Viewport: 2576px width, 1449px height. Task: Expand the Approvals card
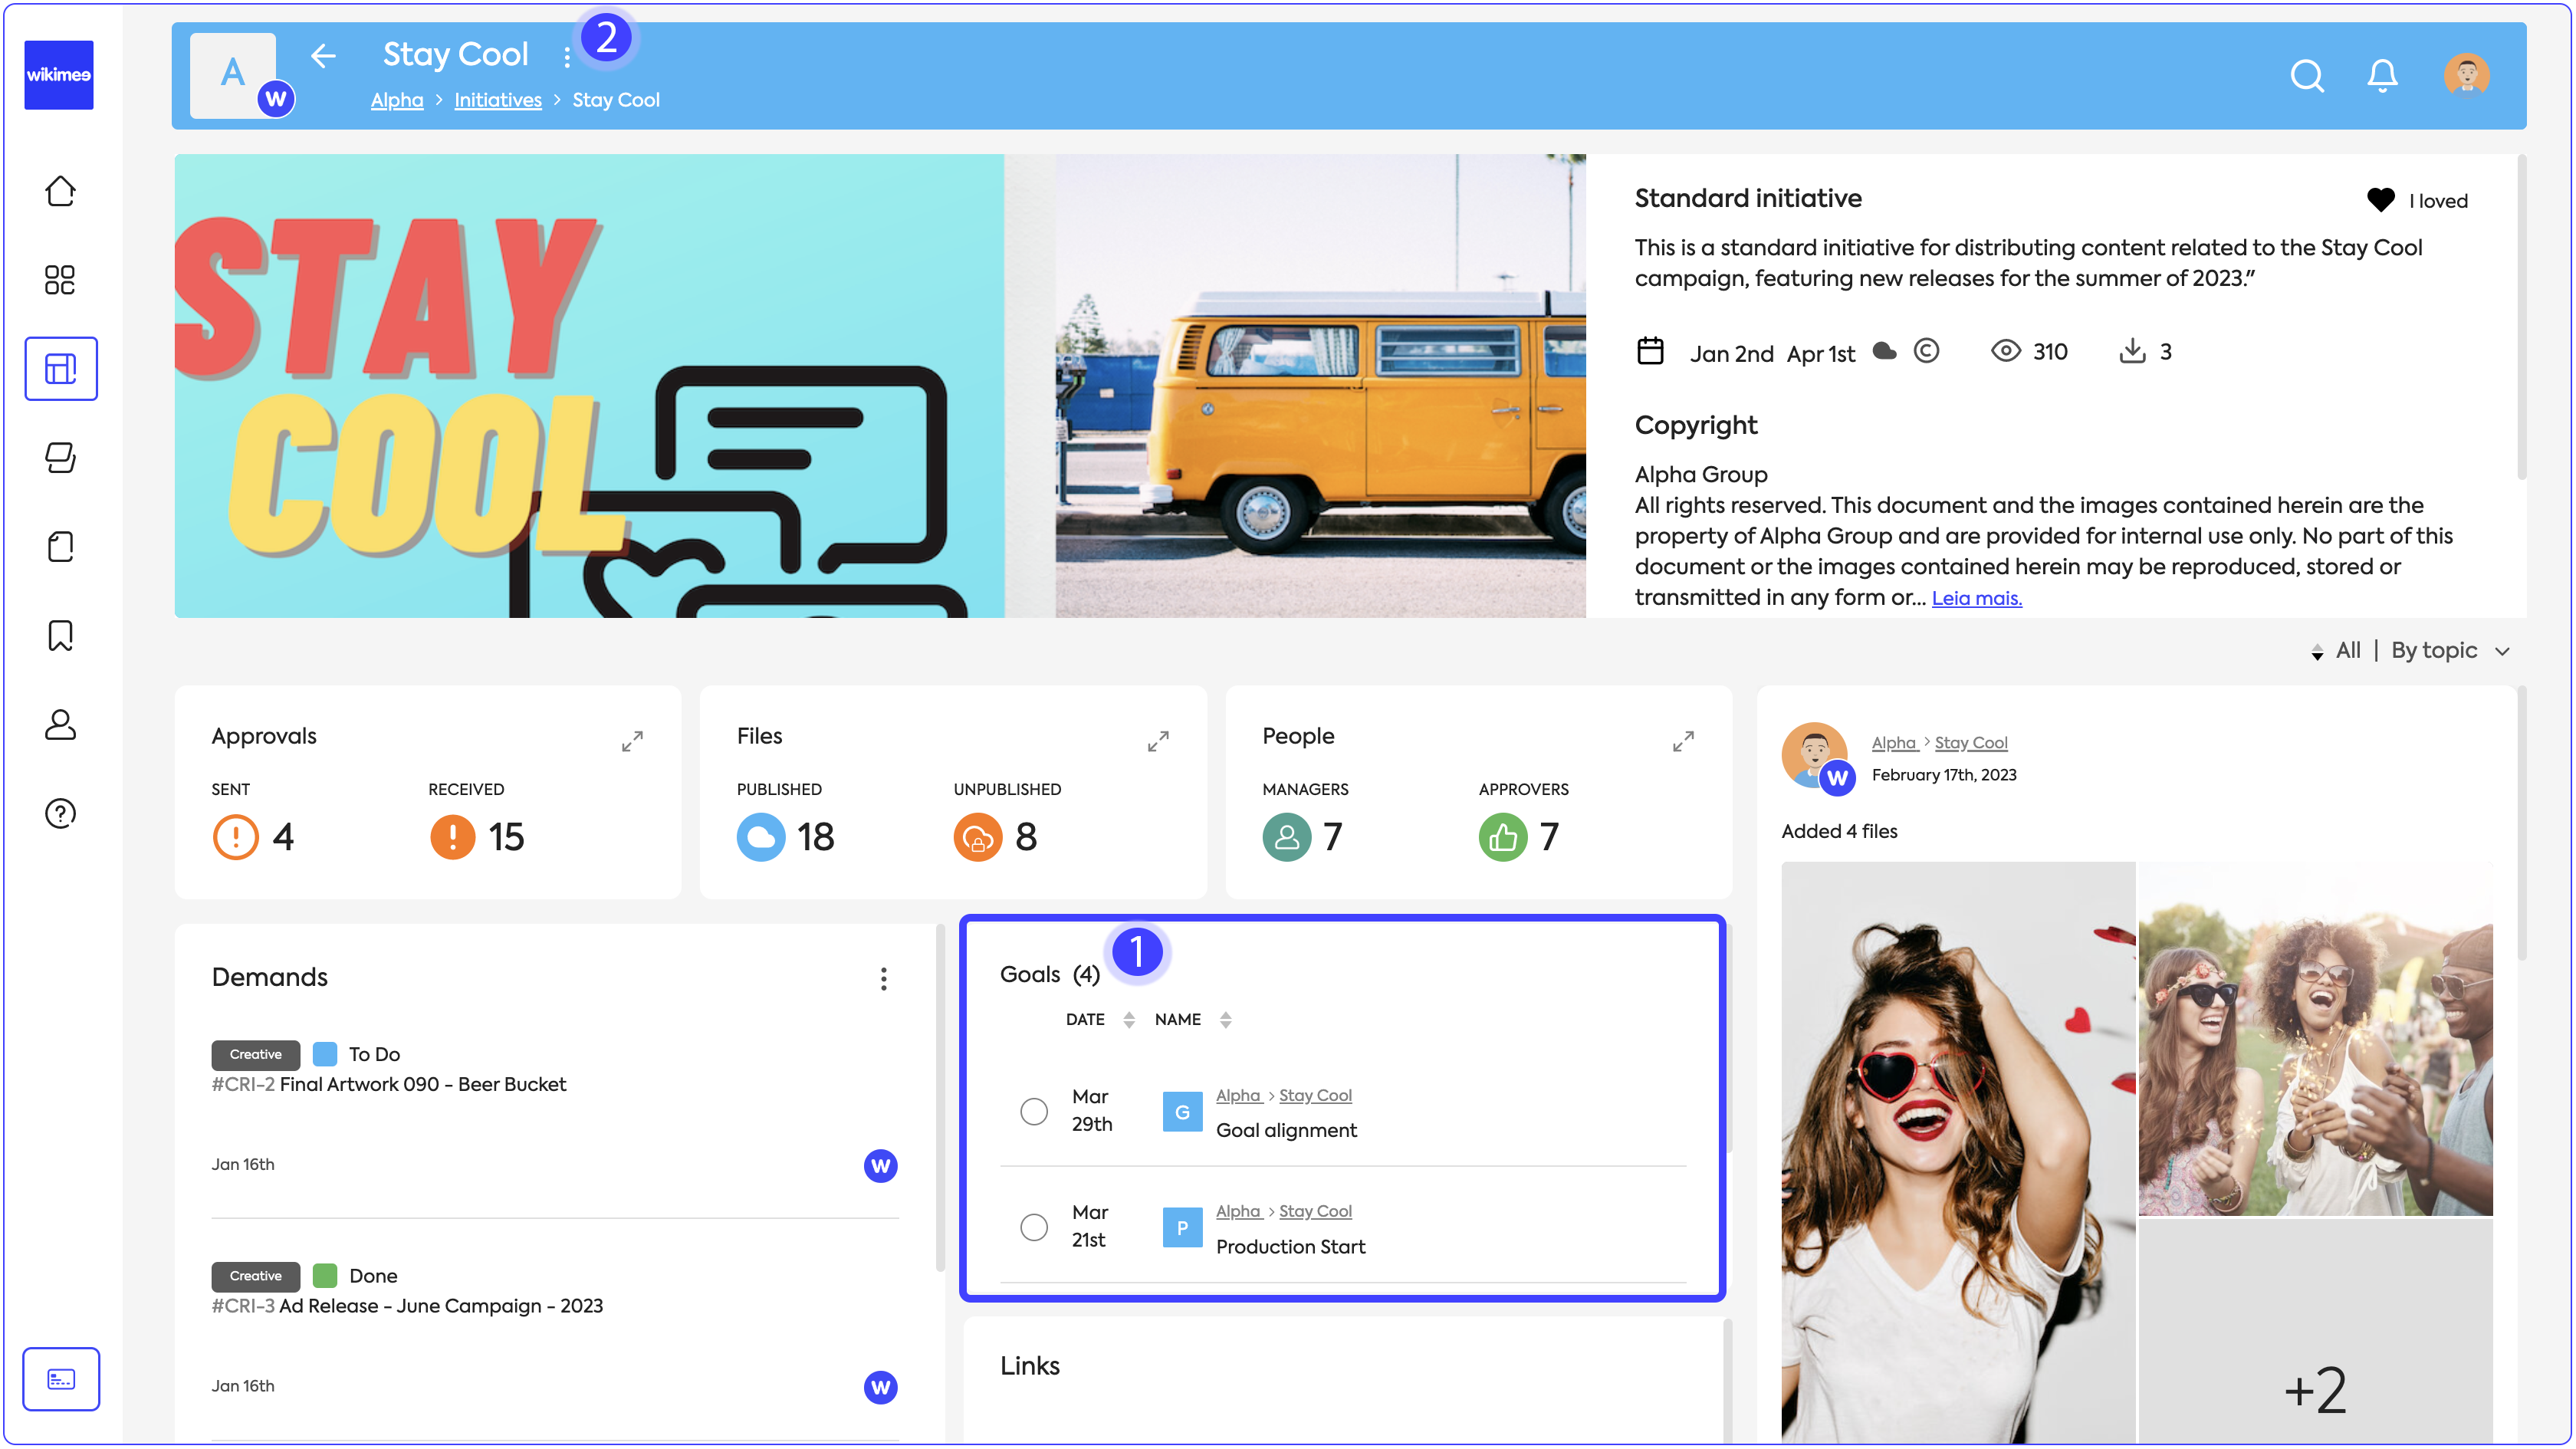[x=632, y=742]
